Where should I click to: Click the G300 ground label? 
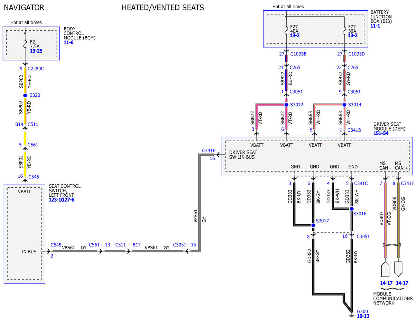(363, 311)
